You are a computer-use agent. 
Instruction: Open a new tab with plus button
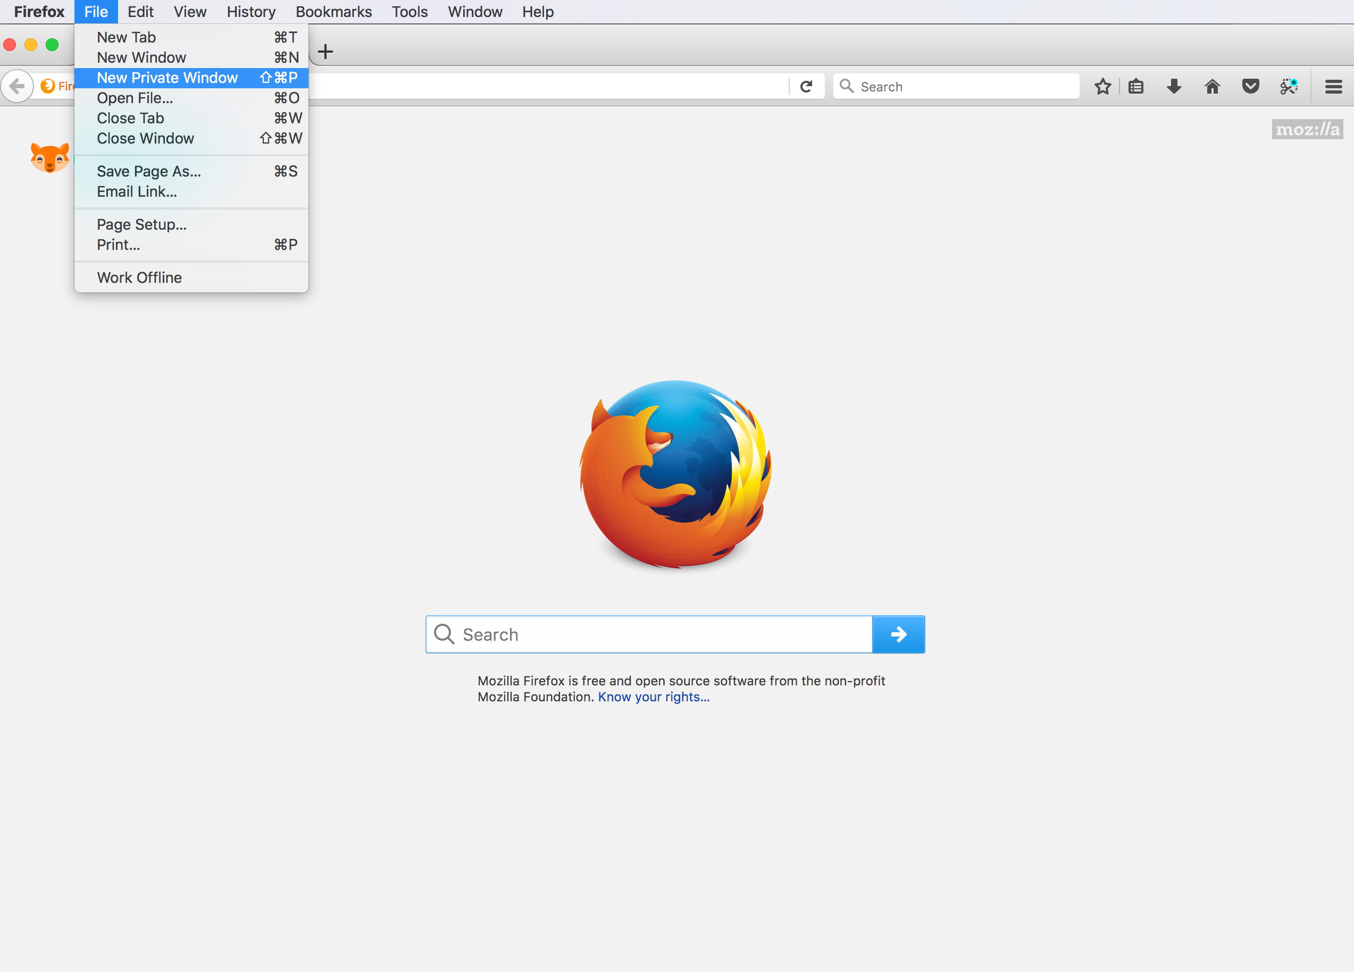(325, 52)
